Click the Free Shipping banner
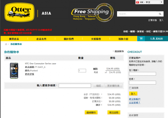 tap(92, 13)
